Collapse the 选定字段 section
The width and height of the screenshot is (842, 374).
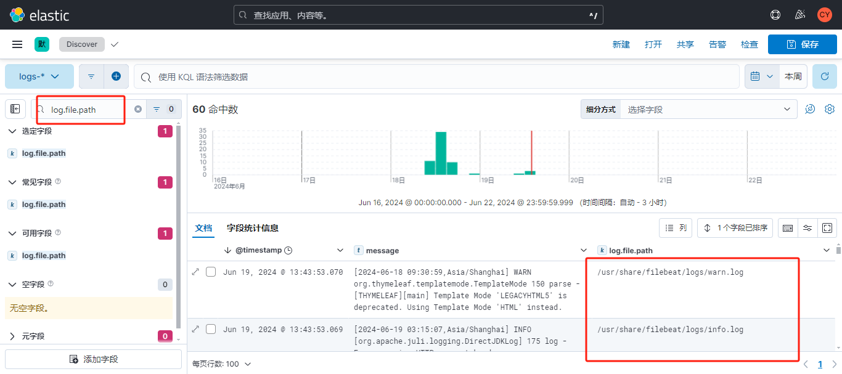(x=12, y=131)
